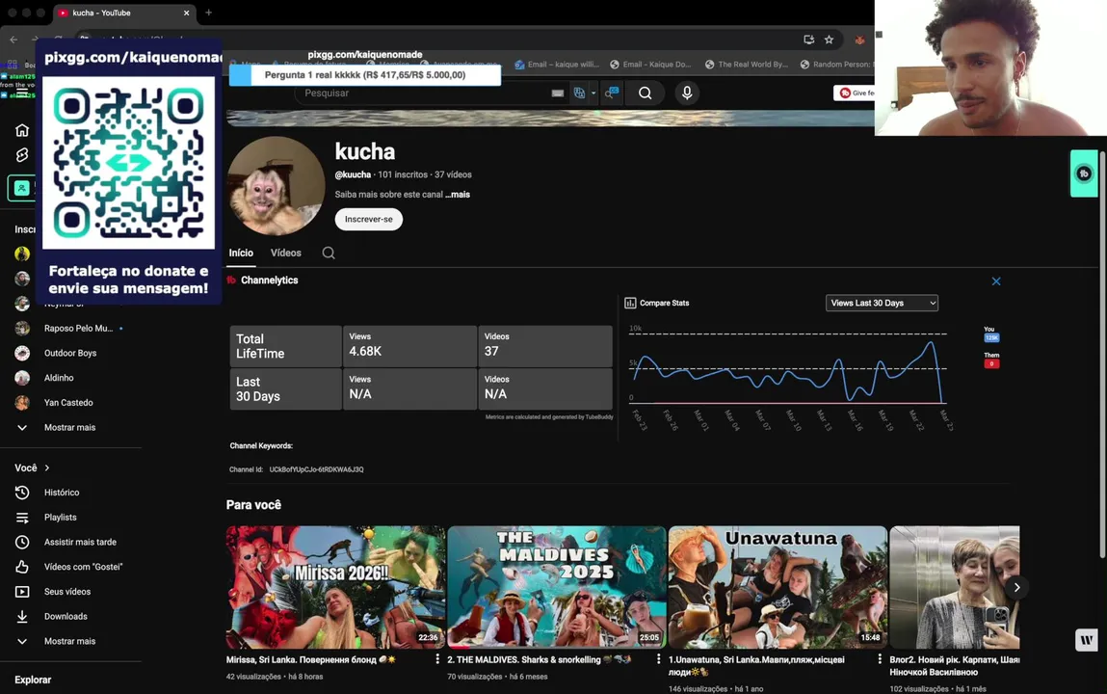
Task: Switch to the Início channel tab
Action: pos(241,253)
